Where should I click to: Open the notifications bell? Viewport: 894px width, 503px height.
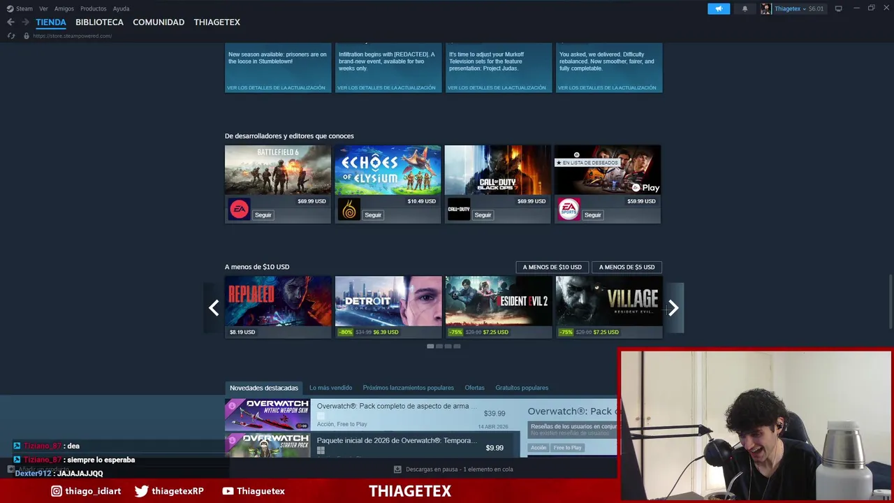[x=745, y=8]
